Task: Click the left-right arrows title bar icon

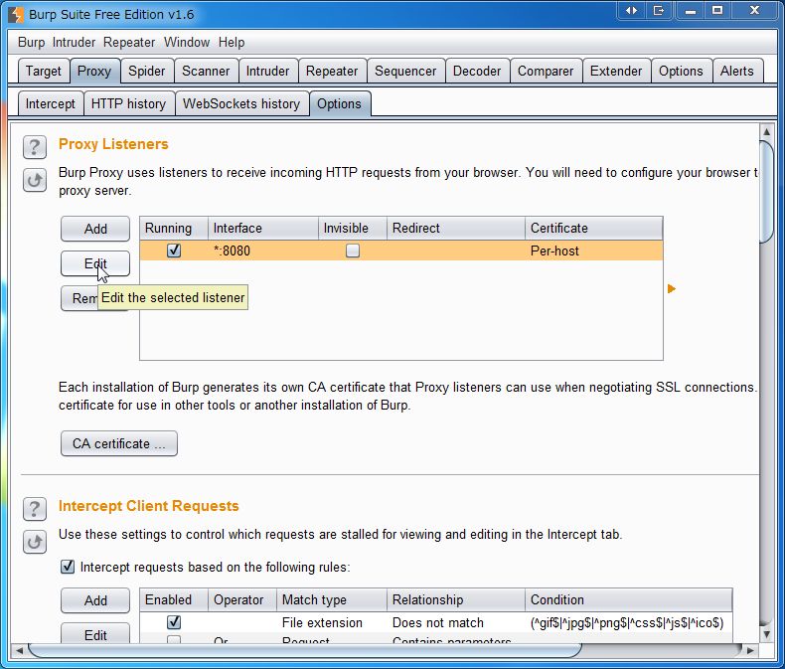Action: [x=631, y=11]
